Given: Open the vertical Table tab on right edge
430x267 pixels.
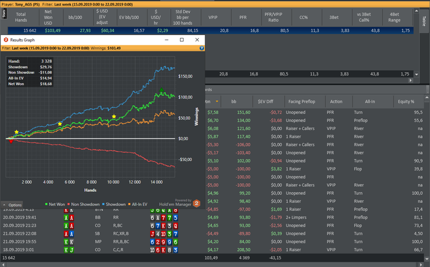Looking at the screenshot, I should [423, 22].
